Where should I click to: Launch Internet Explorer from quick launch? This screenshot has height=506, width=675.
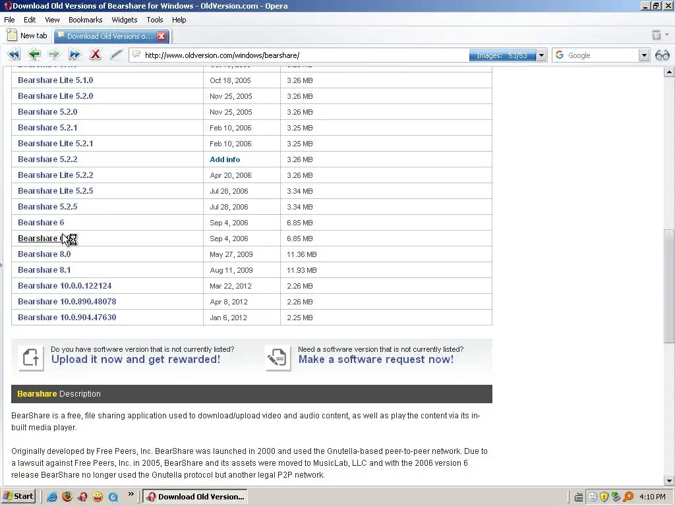pyautogui.click(x=52, y=497)
